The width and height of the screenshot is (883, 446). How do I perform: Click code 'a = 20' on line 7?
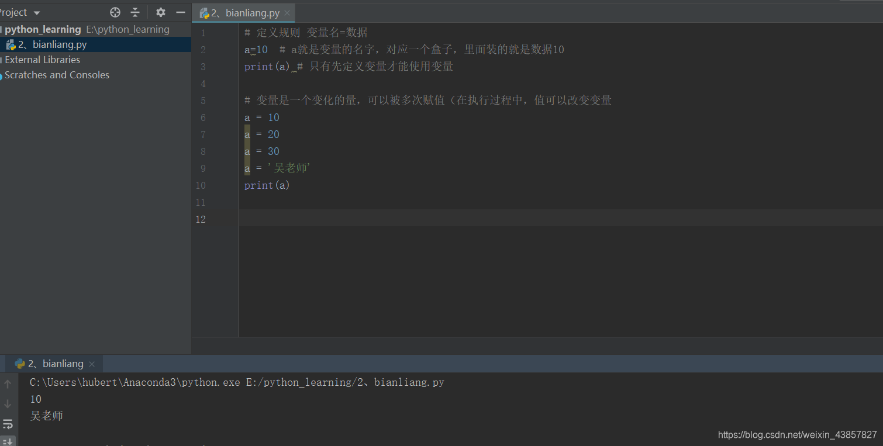[262, 134]
